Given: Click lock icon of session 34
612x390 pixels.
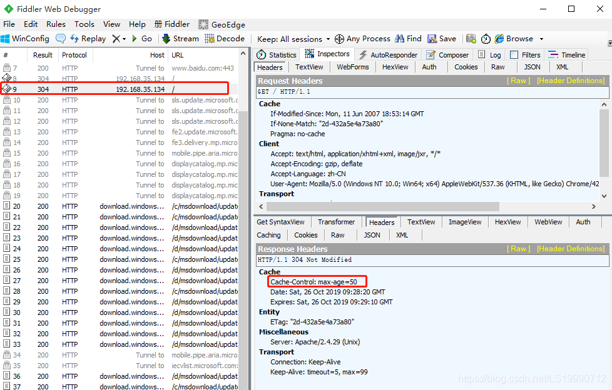Looking at the screenshot, I should click(7, 354).
